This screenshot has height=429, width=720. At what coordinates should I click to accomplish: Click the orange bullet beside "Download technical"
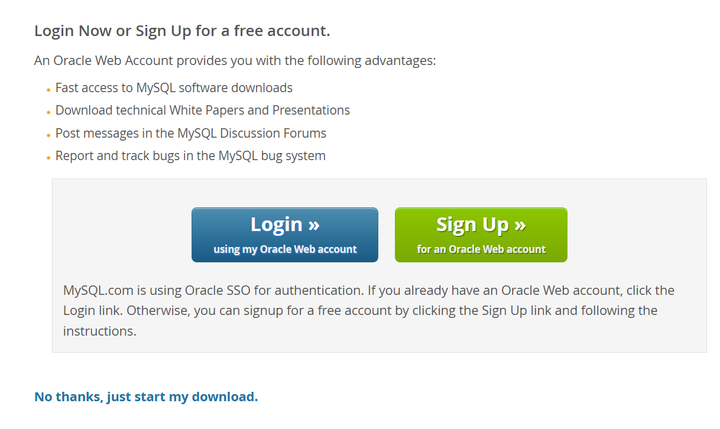[48, 112]
